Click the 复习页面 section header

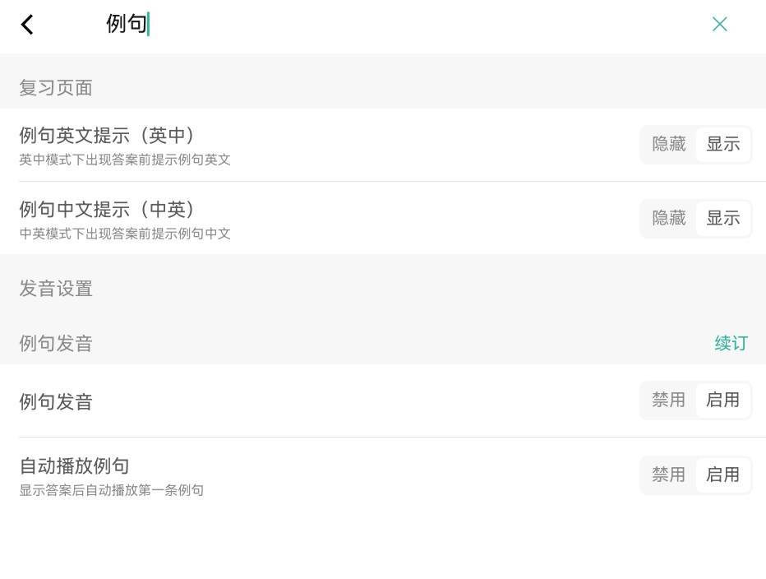[56, 88]
